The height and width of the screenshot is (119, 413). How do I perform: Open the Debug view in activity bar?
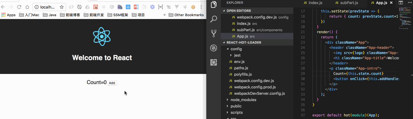pyautogui.click(x=214, y=48)
